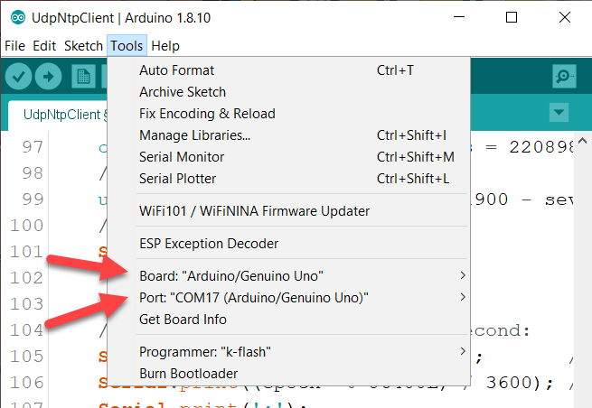Viewport: 592px width, 408px height.
Task: Open Manage Libraries...
Action: [288, 135]
